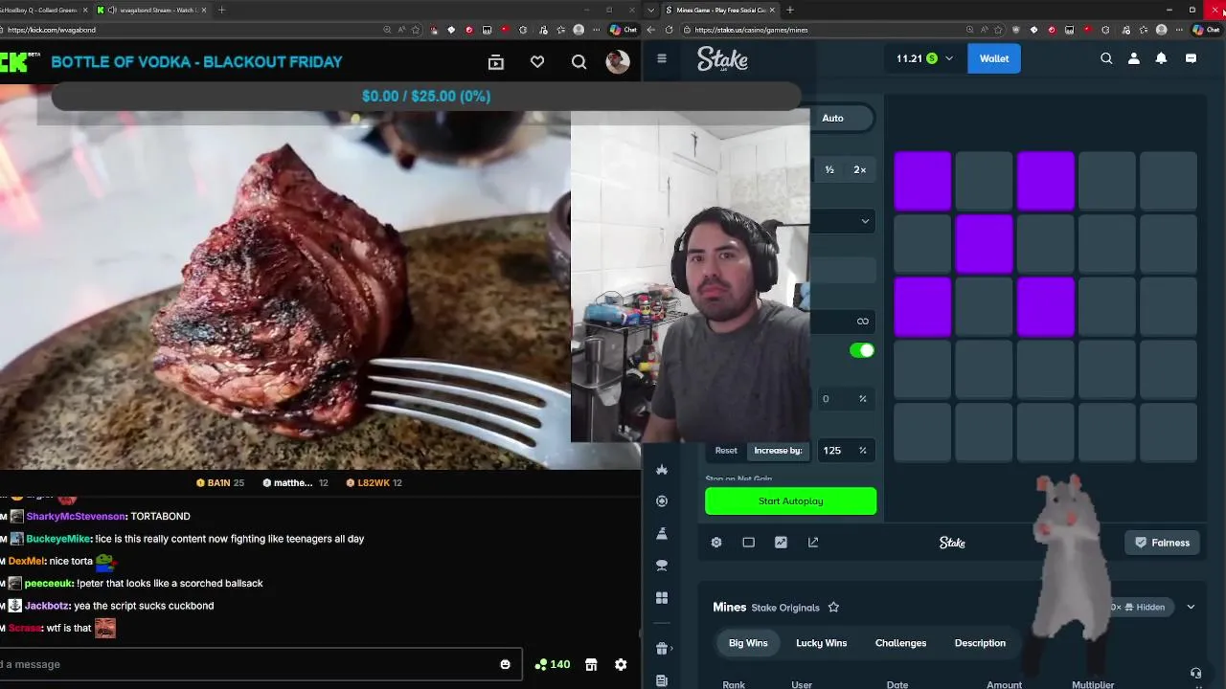Open search on the Stake site
This screenshot has width=1226, height=689.
click(x=1106, y=58)
